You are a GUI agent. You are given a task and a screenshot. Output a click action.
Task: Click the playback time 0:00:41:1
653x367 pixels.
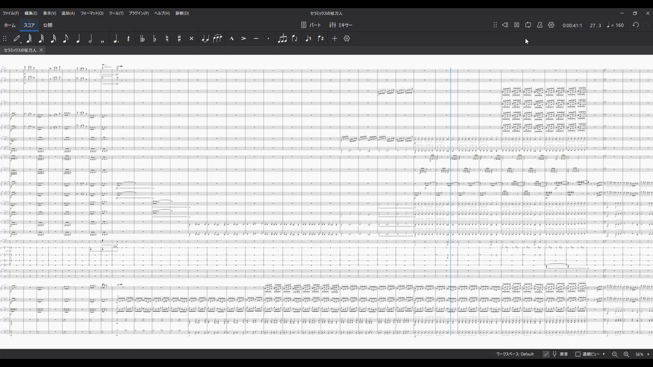point(572,25)
